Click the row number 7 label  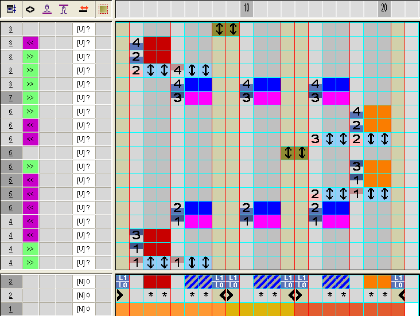tap(11, 98)
